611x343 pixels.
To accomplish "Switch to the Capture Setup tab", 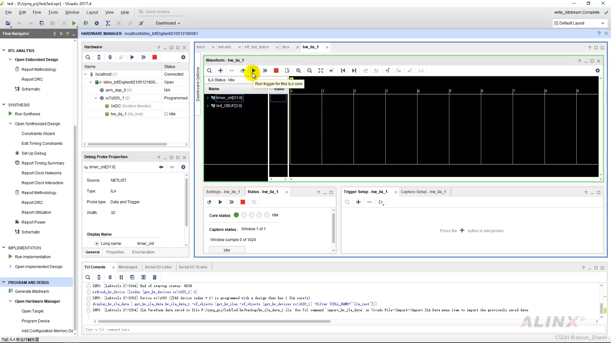I will 424,192.
